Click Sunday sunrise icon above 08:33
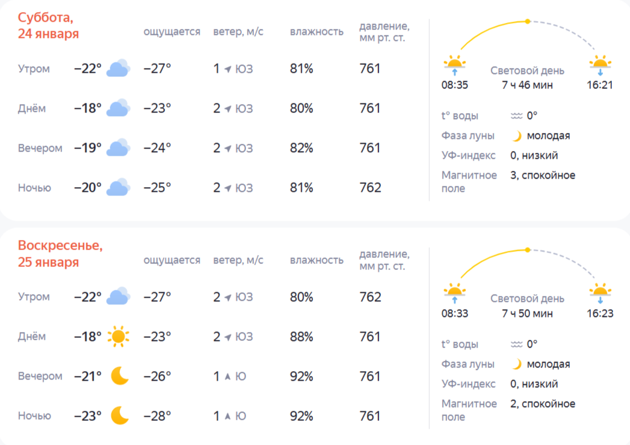Image resolution: width=630 pixels, height=445 pixels. pyautogui.click(x=454, y=293)
